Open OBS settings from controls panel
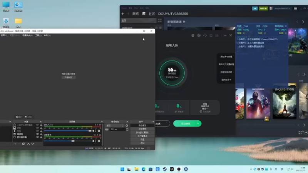The height and width of the screenshot is (173, 308). [x=142, y=140]
